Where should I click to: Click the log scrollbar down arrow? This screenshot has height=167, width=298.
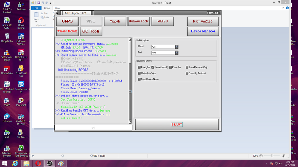[130, 122]
